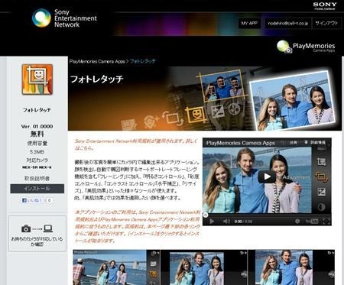Open the MY APP menu item
Viewport: 344px width, 285px height.
249,23
